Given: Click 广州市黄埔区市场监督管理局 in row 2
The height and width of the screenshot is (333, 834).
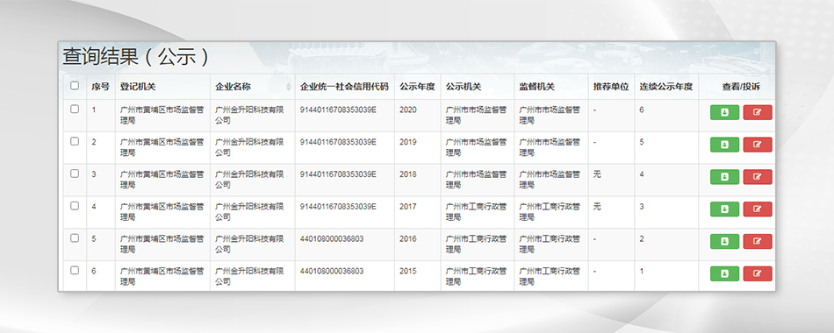Looking at the screenshot, I should [x=162, y=147].
